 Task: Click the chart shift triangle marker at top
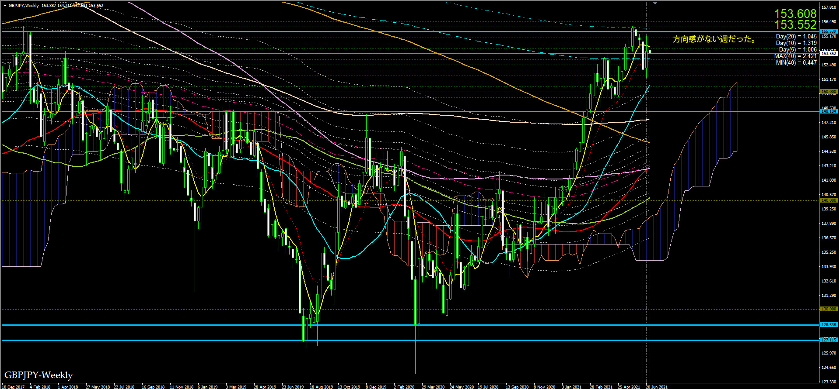coord(655,3)
